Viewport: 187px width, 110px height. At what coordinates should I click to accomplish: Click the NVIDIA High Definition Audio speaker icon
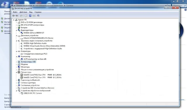coord(22,43)
